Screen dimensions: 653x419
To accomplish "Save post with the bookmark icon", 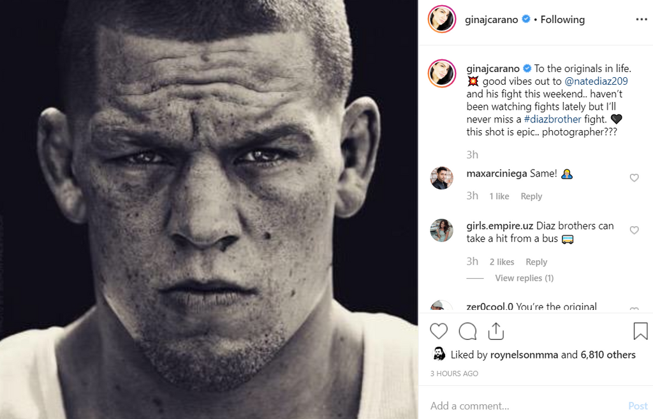I will pyautogui.click(x=640, y=331).
